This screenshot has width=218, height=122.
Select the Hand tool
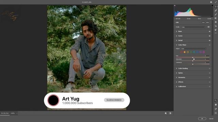tap(216, 105)
